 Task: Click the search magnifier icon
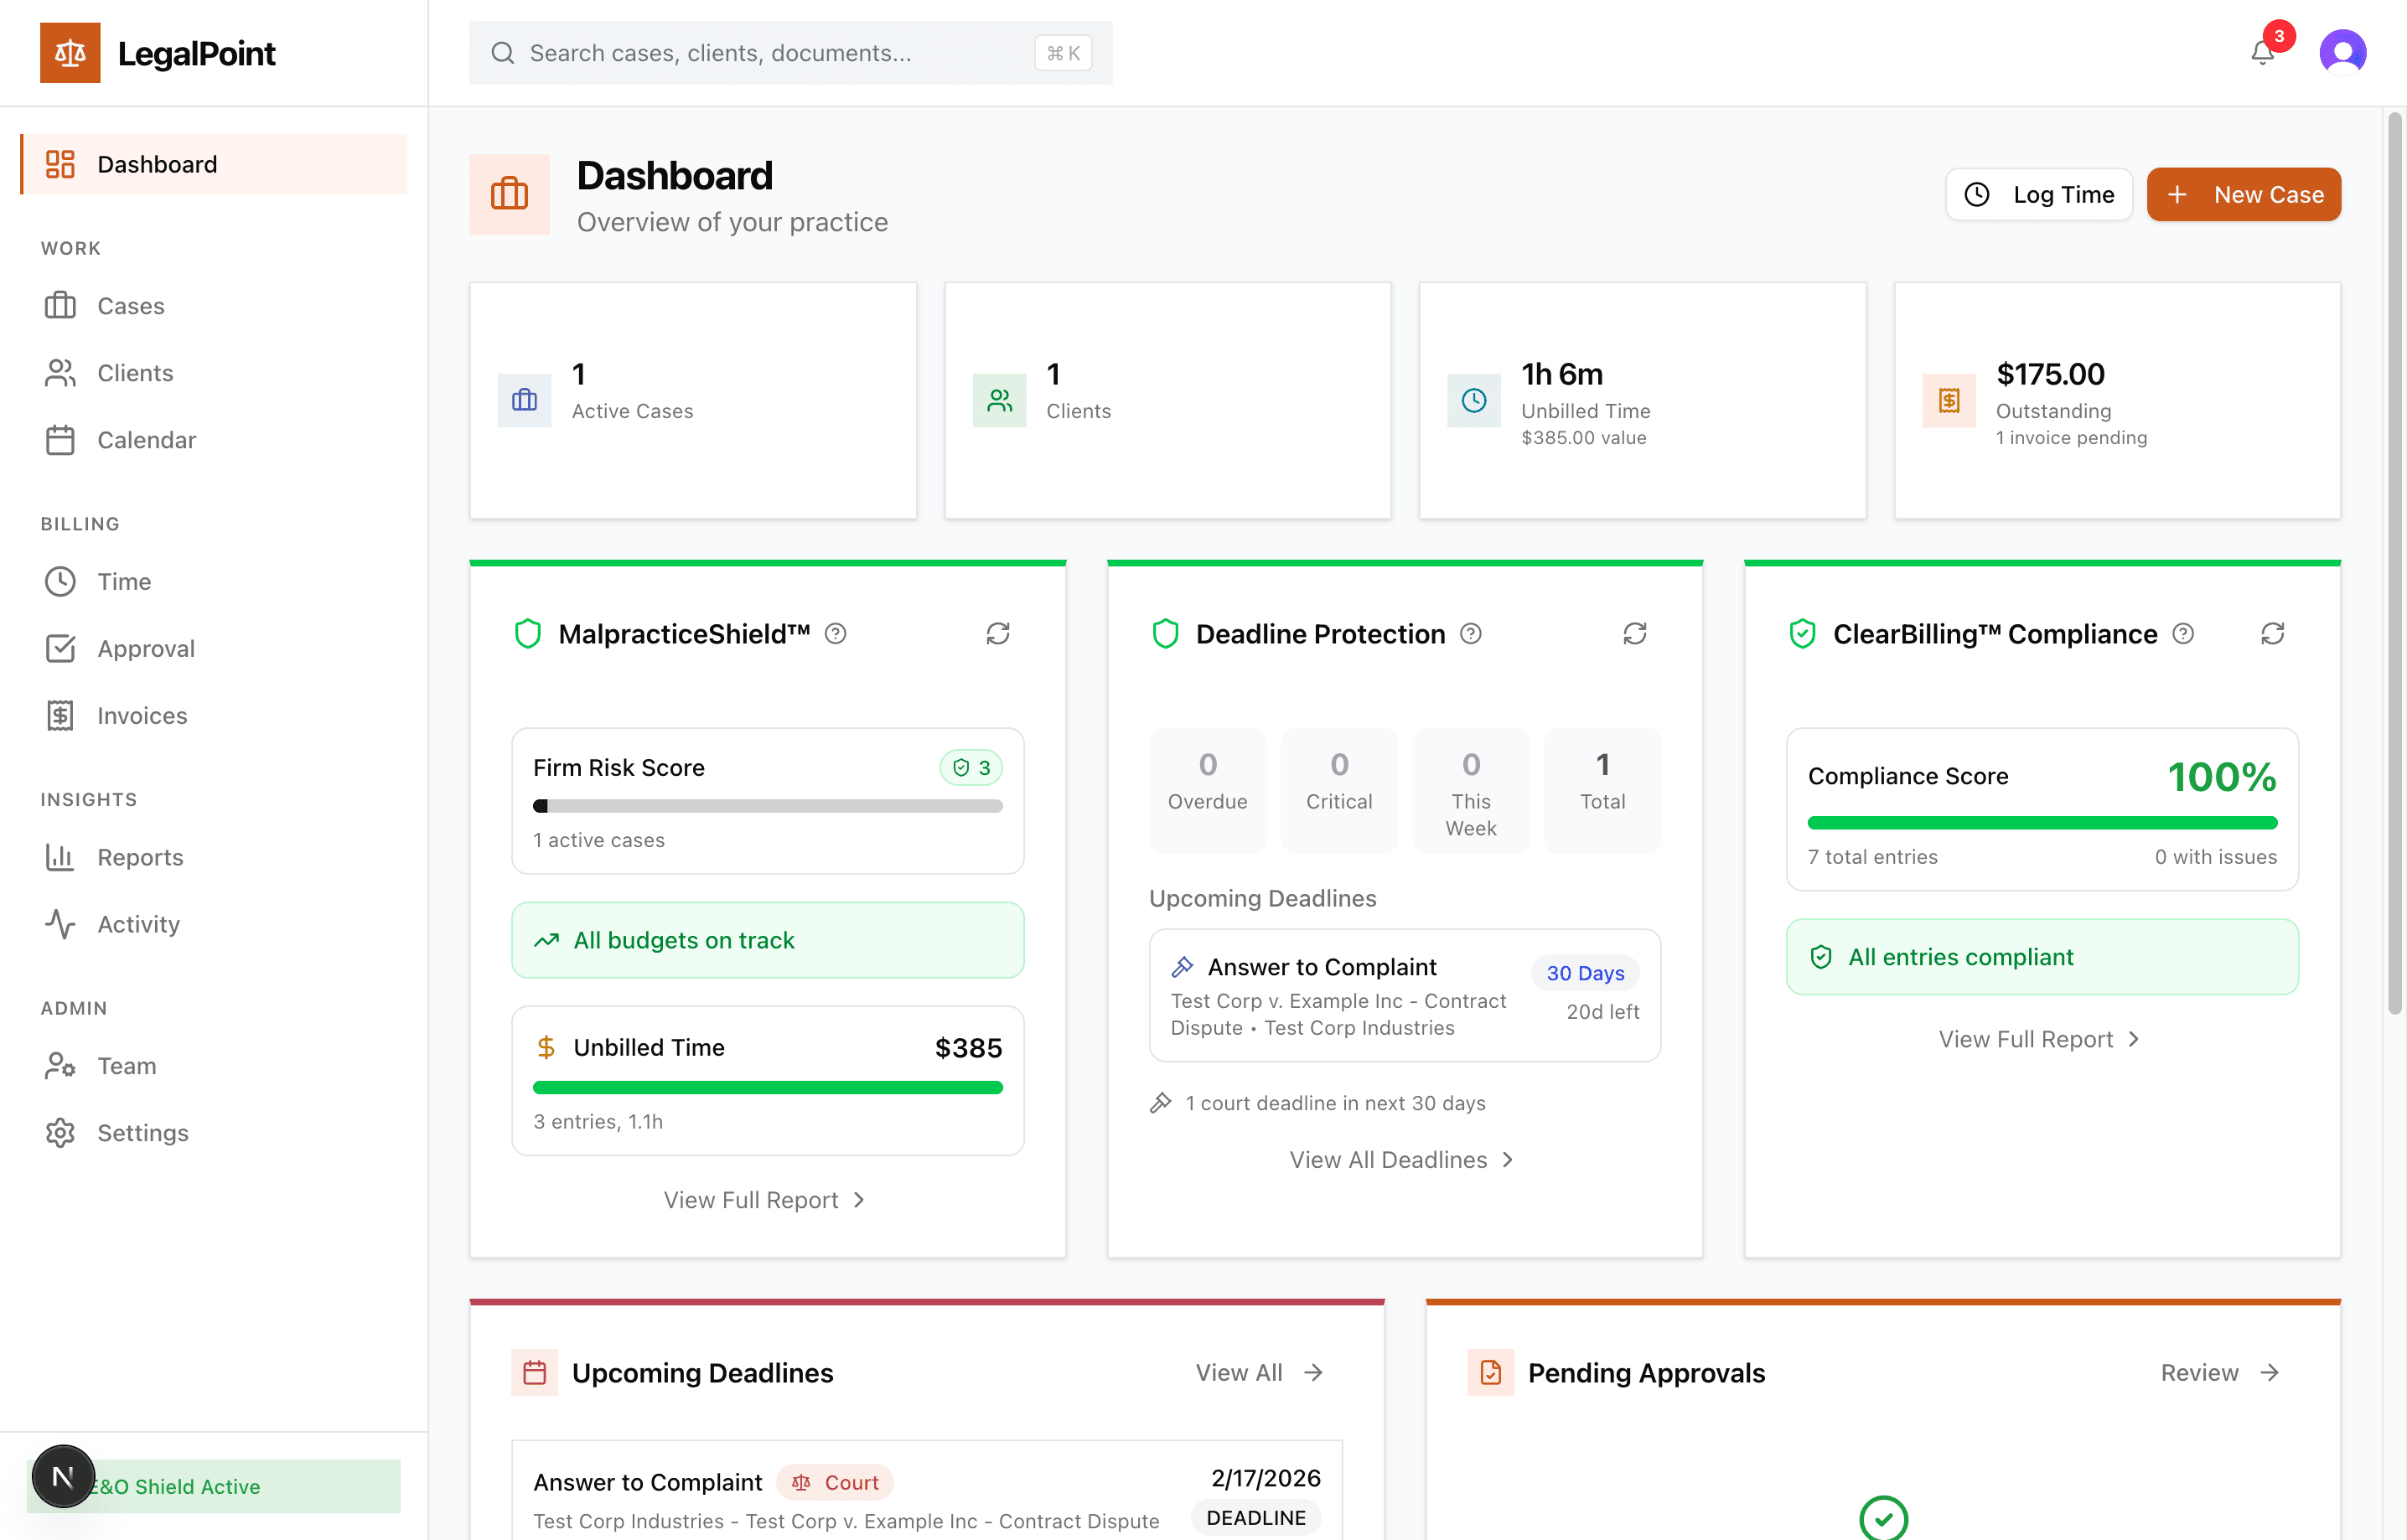[x=503, y=52]
